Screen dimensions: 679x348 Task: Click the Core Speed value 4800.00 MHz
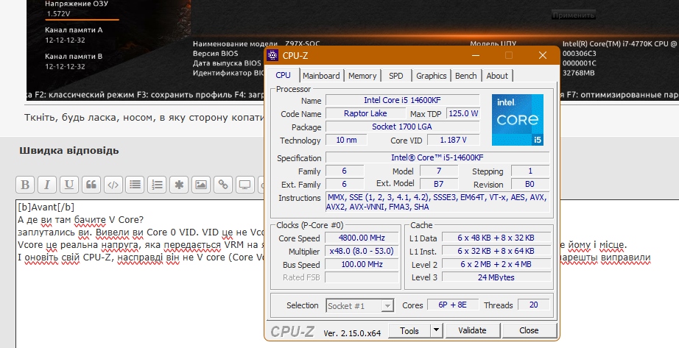click(x=362, y=238)
